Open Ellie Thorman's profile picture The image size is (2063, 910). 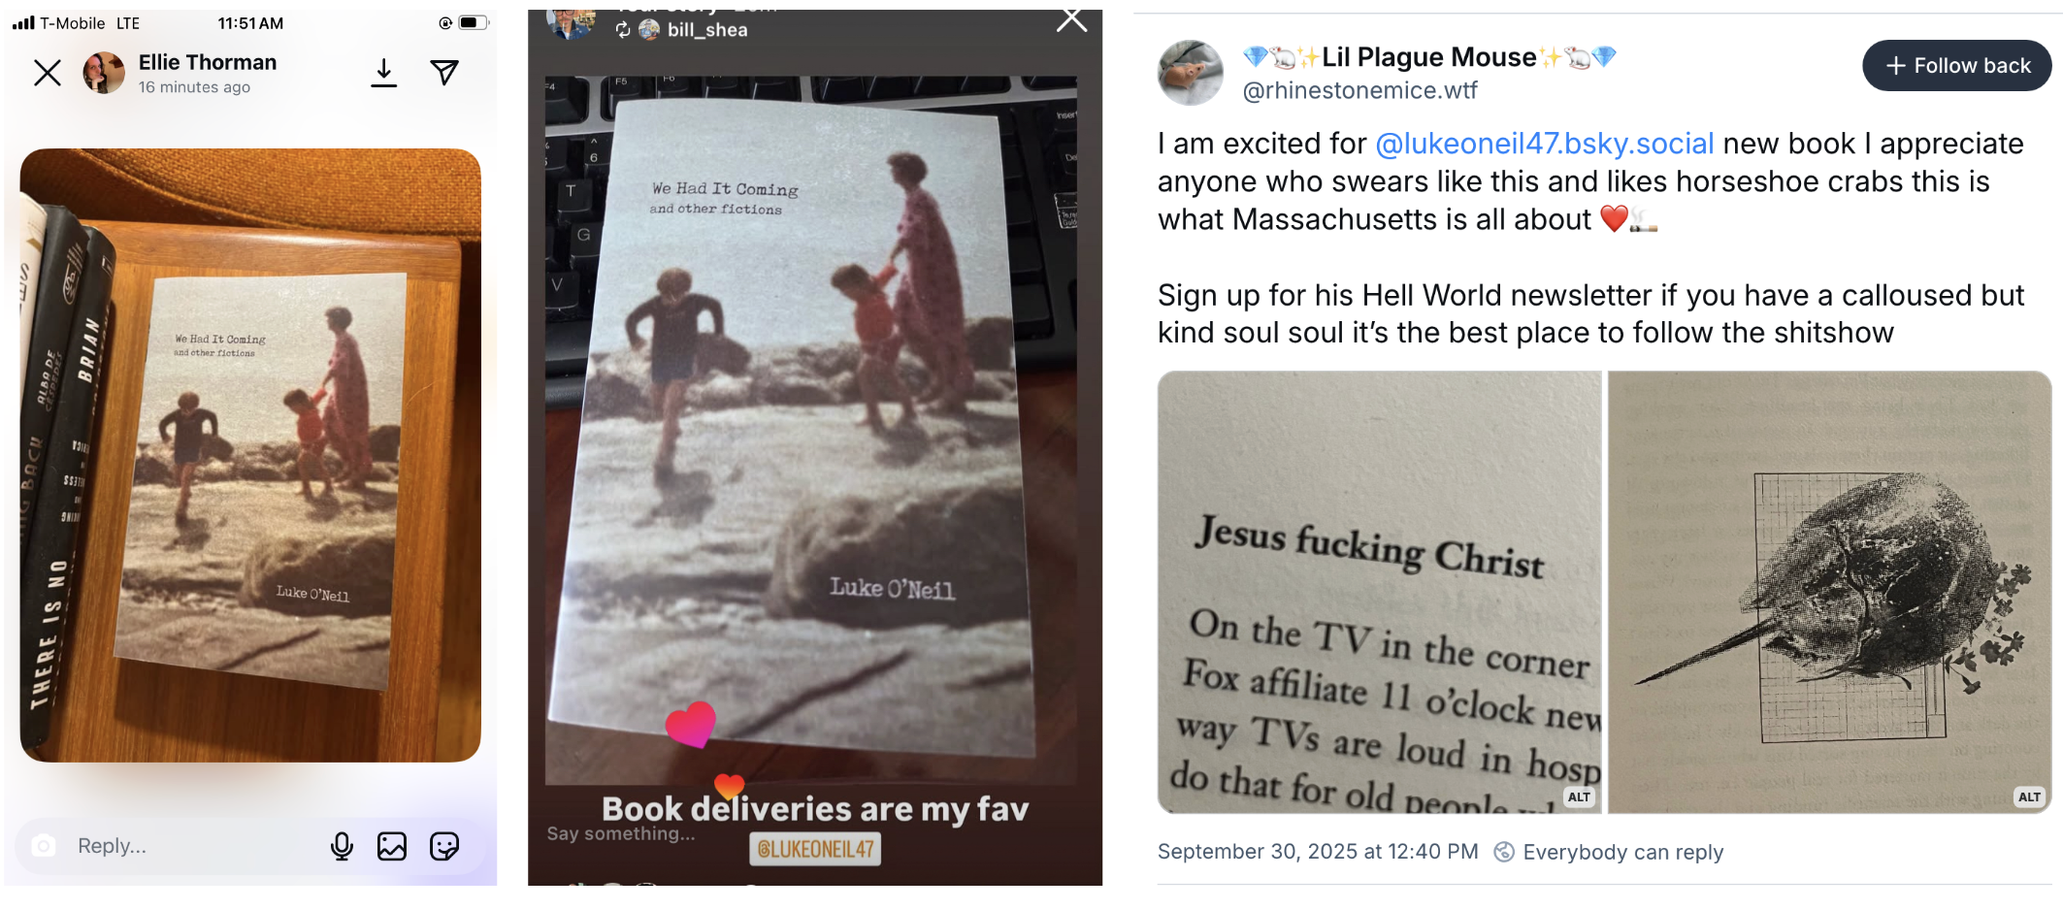(104, 73)
